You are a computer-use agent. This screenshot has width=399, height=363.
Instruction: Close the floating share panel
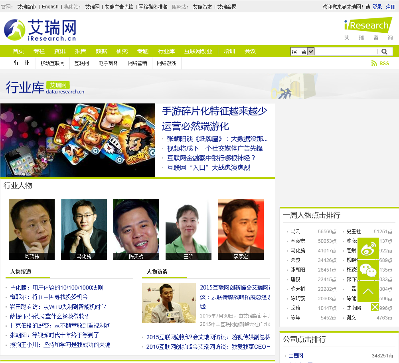click(375, 307)
